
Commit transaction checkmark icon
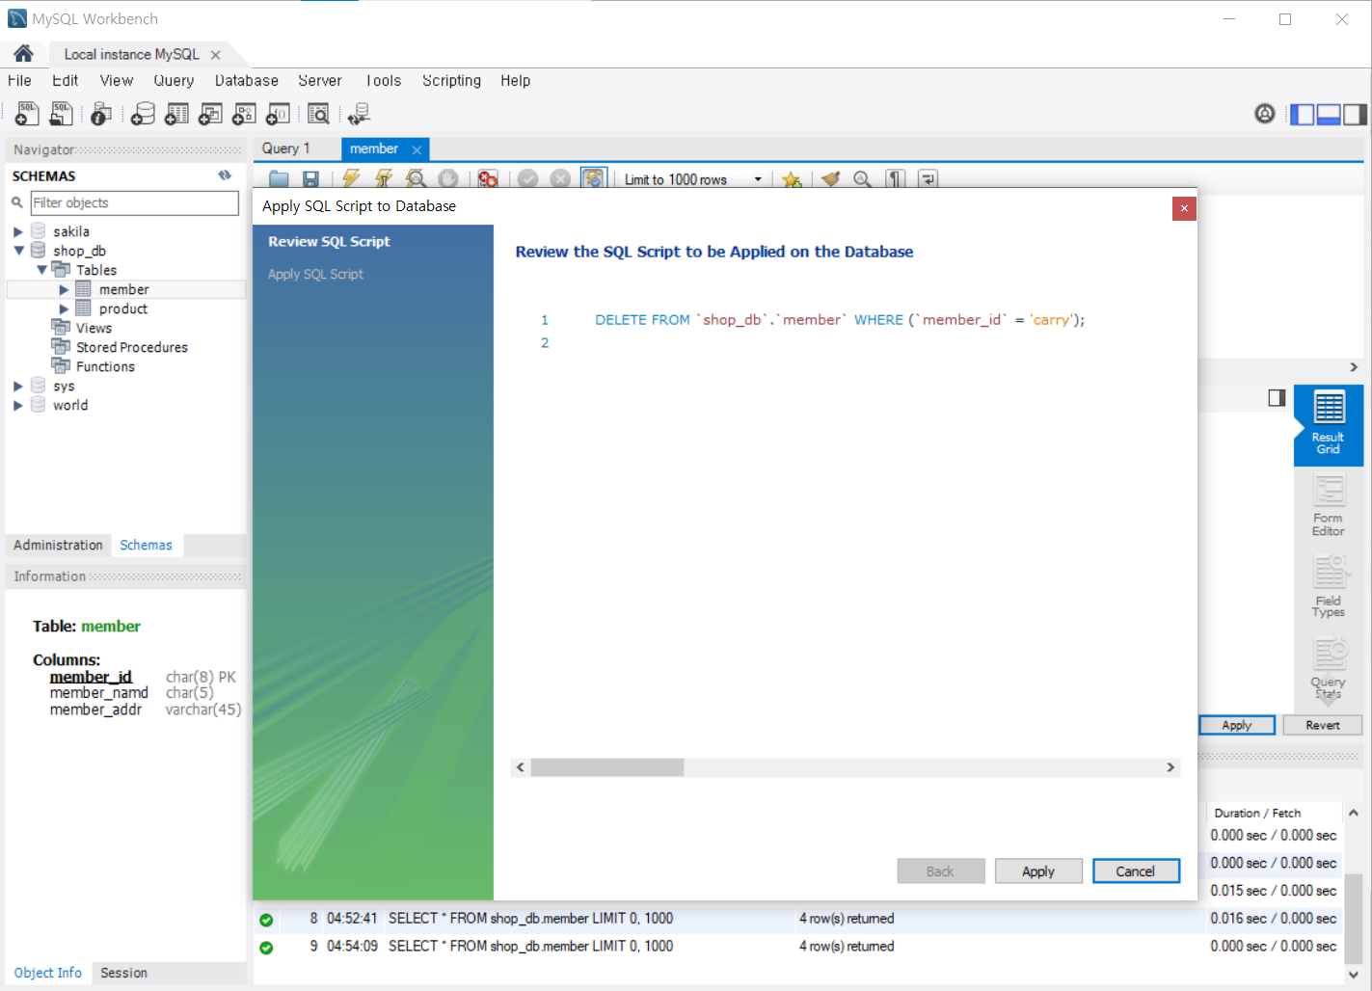[527, 179]
